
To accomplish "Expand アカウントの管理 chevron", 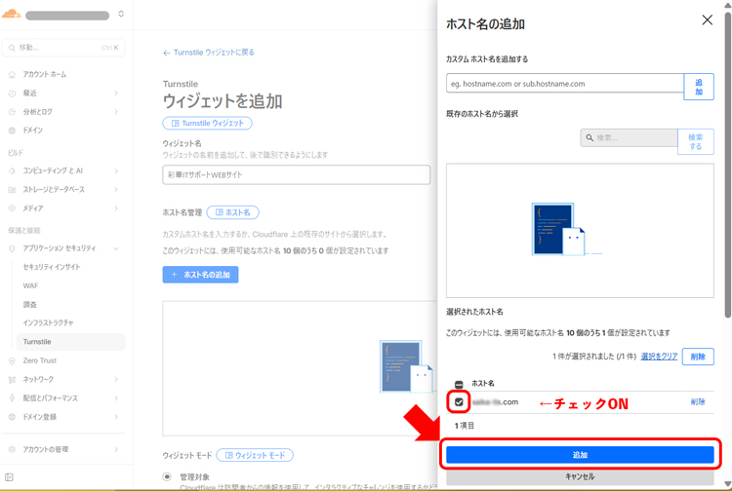I will point(116,449).
